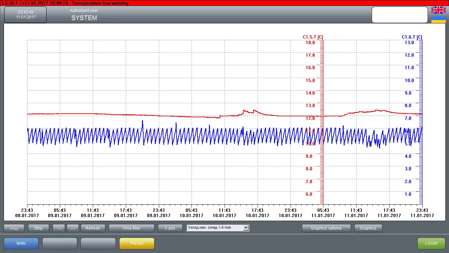Screen dimensions: 449x253
Task: Switch language via the UK flag
Action: pyautogui.click(x=438, y=10)
